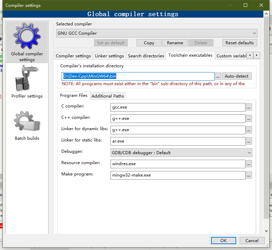
Task: Click the Reset defaults button
Action: [x=240, y=43]
